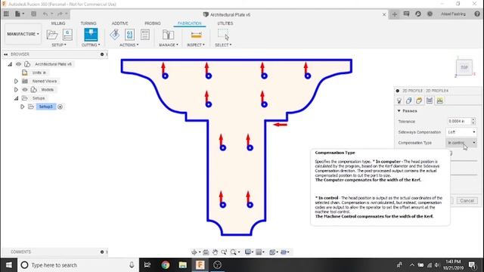This screenshot has height=272, width=484.
Task: Open Display Settings icon in navigation bar
Action: click(x=248, y=252)
